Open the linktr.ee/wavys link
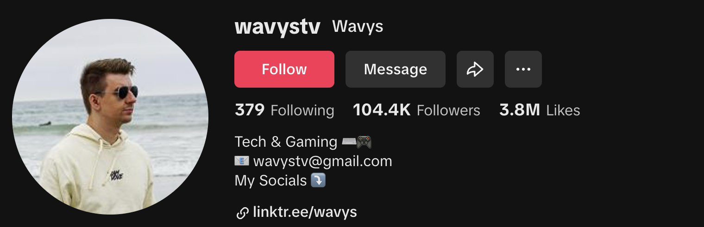 coord(305,212)
